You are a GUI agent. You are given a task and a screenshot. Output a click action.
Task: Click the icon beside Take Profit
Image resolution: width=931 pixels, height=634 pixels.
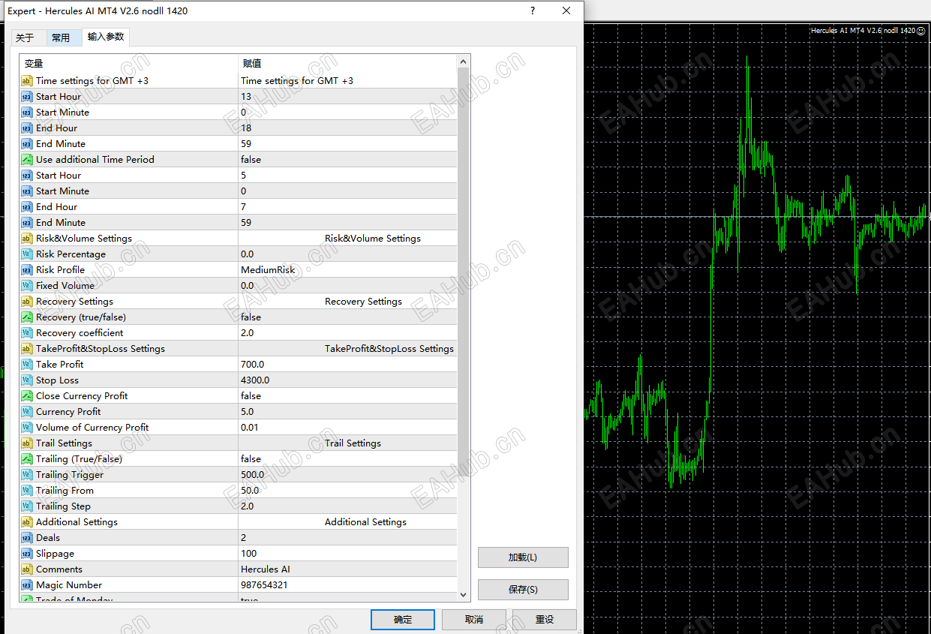coord(27,365)
